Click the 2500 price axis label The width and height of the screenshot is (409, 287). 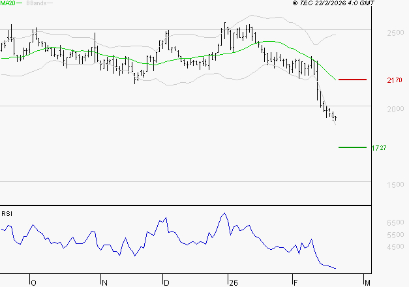pos(395,33)
